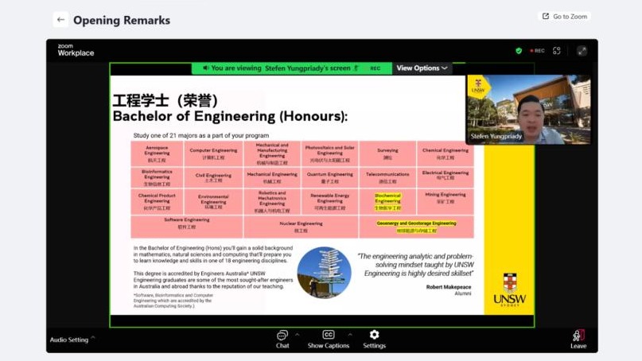642x361 pixels.
Task: Click the speaker icon in the green sharing banner
Action: coord(205,68)
